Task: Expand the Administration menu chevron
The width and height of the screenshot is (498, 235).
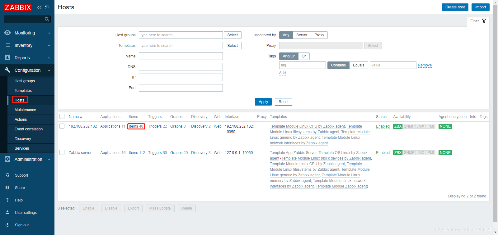Action: click(x=49, y=160)
